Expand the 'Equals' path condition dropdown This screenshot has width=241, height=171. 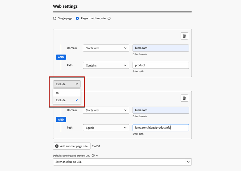tap(106, 128)
